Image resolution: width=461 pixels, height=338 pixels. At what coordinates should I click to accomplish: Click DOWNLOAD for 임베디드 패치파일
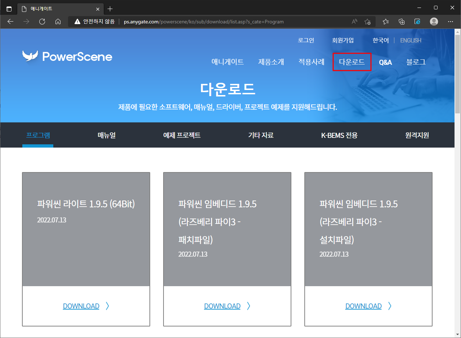222,306
